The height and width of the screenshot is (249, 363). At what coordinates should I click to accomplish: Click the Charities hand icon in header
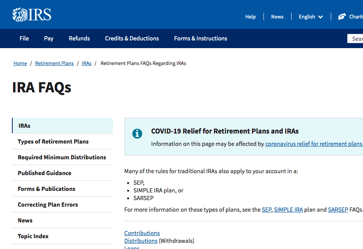(342, 17)
